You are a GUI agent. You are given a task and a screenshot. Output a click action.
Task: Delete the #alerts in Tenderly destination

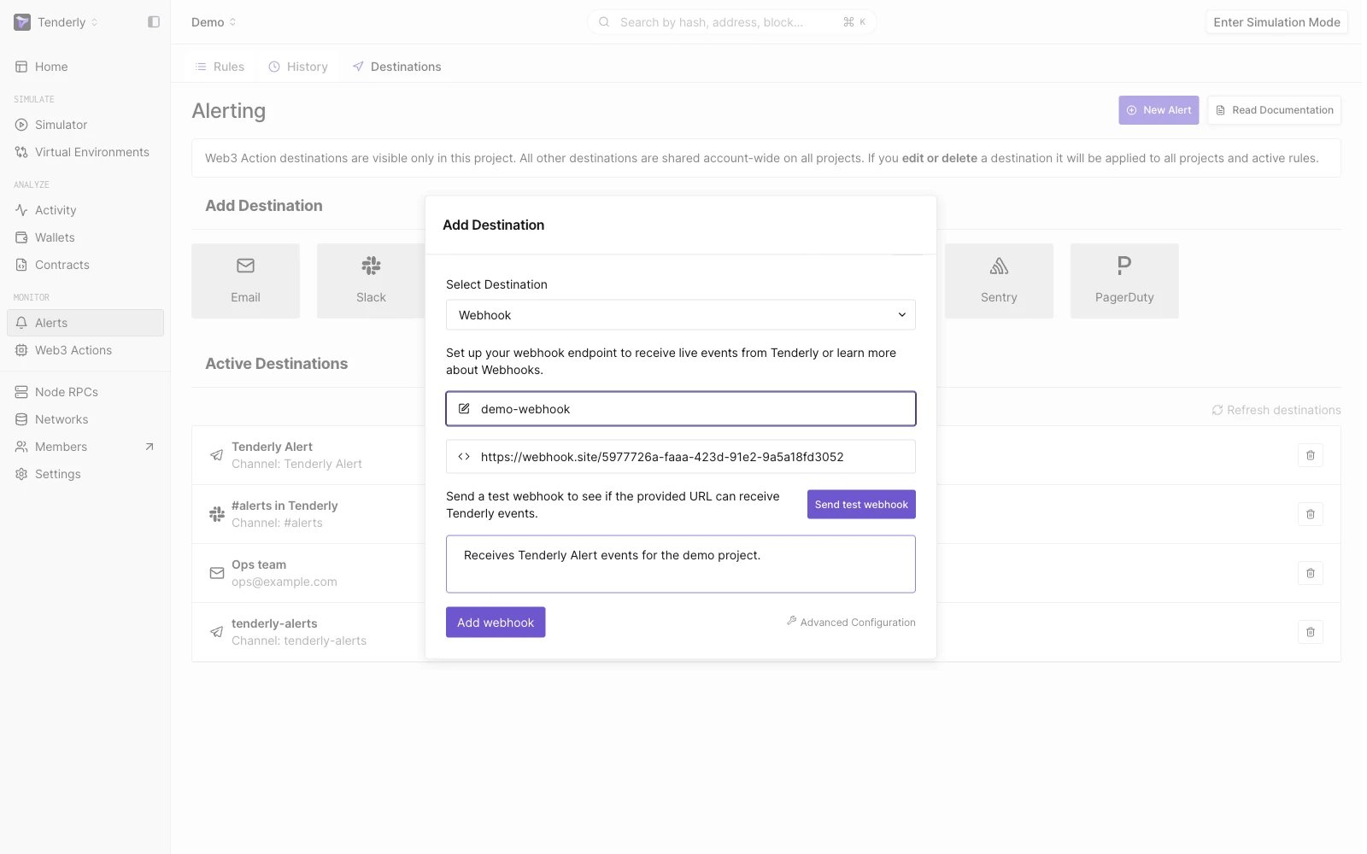click(x=1311, y=514)
